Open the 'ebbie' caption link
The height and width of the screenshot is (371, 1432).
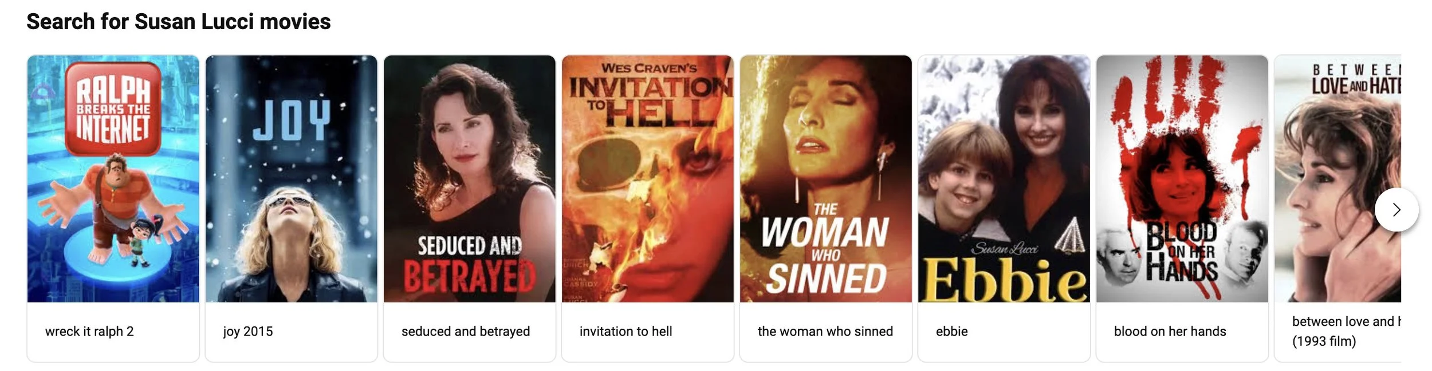(952, 332)
